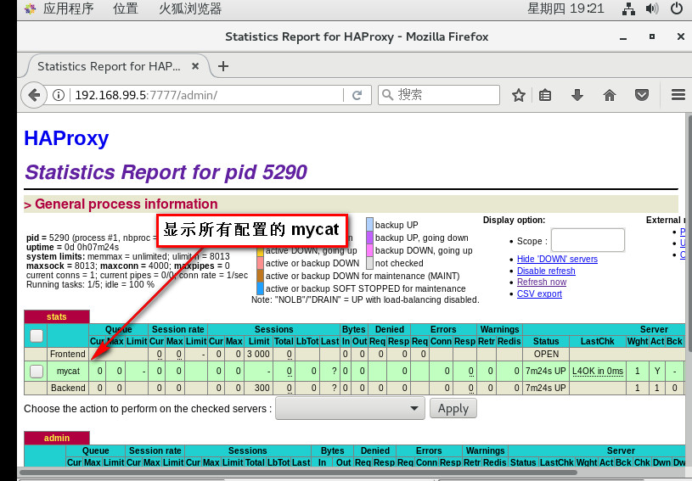Open the server action dropdown

tap(350, 408)
